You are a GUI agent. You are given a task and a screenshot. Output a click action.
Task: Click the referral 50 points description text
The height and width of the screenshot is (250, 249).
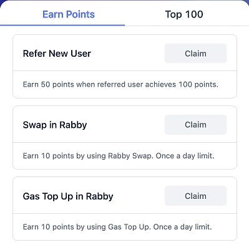point(120,84)
